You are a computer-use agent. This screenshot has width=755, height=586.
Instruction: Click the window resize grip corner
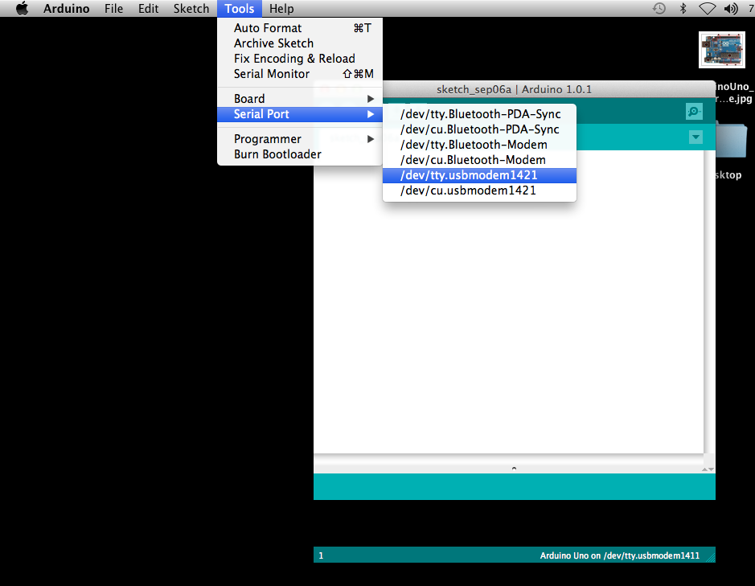(x=710, y=556)
